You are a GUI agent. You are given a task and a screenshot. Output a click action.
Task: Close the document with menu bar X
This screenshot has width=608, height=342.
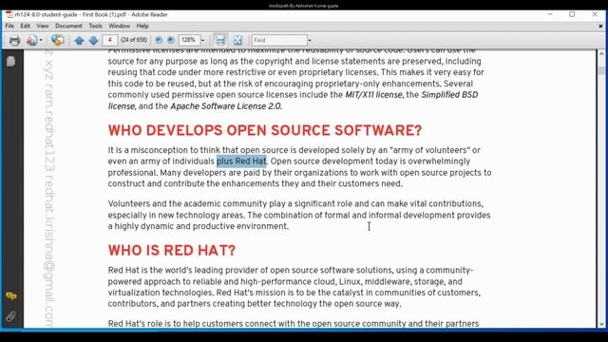coord(600,26)
